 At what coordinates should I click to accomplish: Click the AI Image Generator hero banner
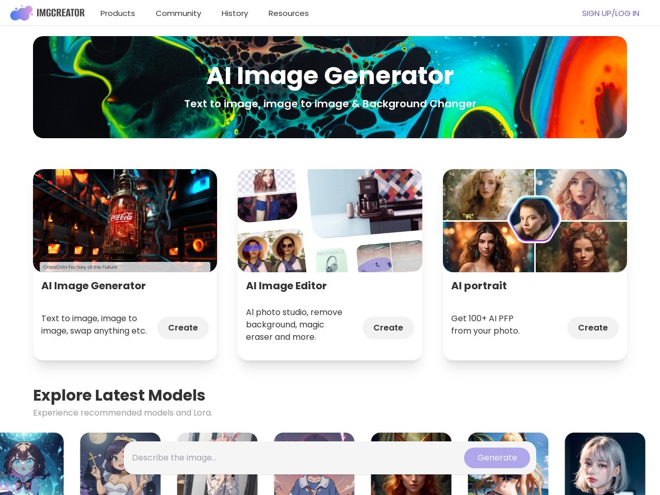(x=330, y=87)
